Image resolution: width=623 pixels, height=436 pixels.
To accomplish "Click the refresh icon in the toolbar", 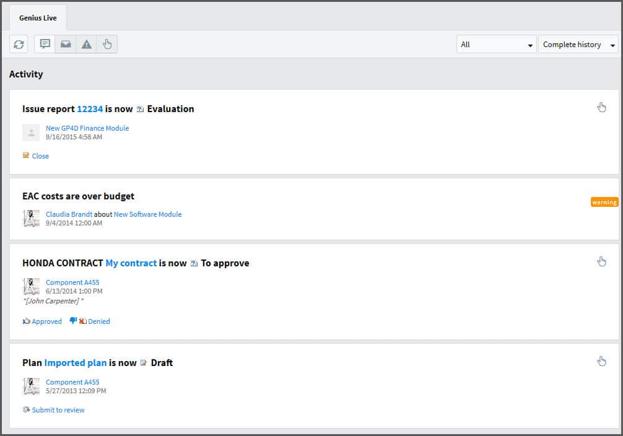I will 19,45.
